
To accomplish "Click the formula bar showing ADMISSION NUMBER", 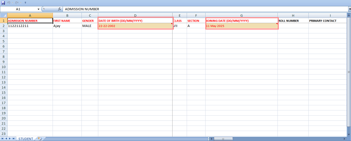I will tap(205, 9).
